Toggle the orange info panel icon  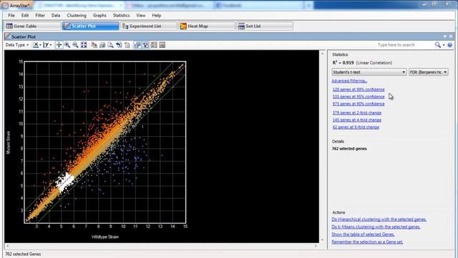click(x=154, y=44)
